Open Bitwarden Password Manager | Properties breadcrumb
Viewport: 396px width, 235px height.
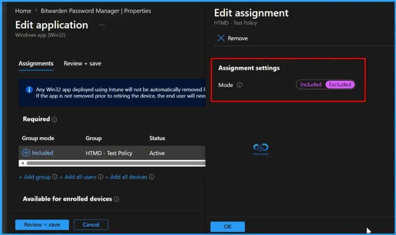tap(96, 11)
